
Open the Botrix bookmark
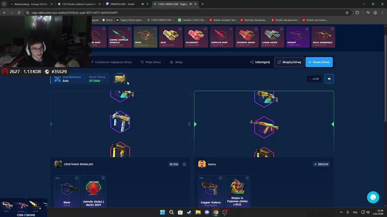pyautogui.click(x=107, y=20)
